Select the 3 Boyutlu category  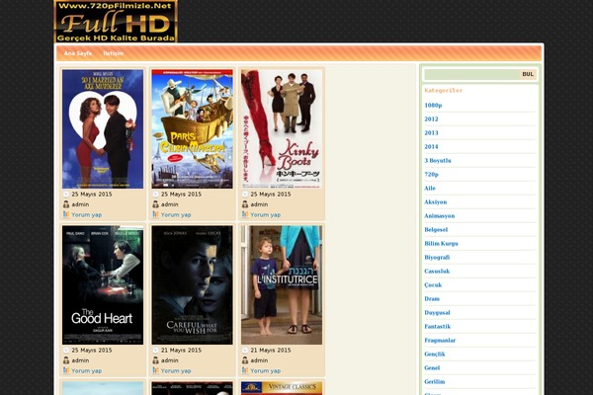(438, 160)
